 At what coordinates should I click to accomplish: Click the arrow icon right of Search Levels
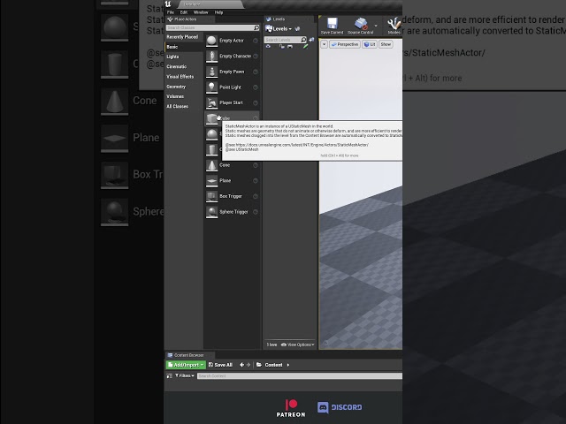(311, 40)
